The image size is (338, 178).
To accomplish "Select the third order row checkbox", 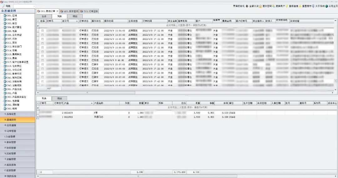I will click(42, 39).
